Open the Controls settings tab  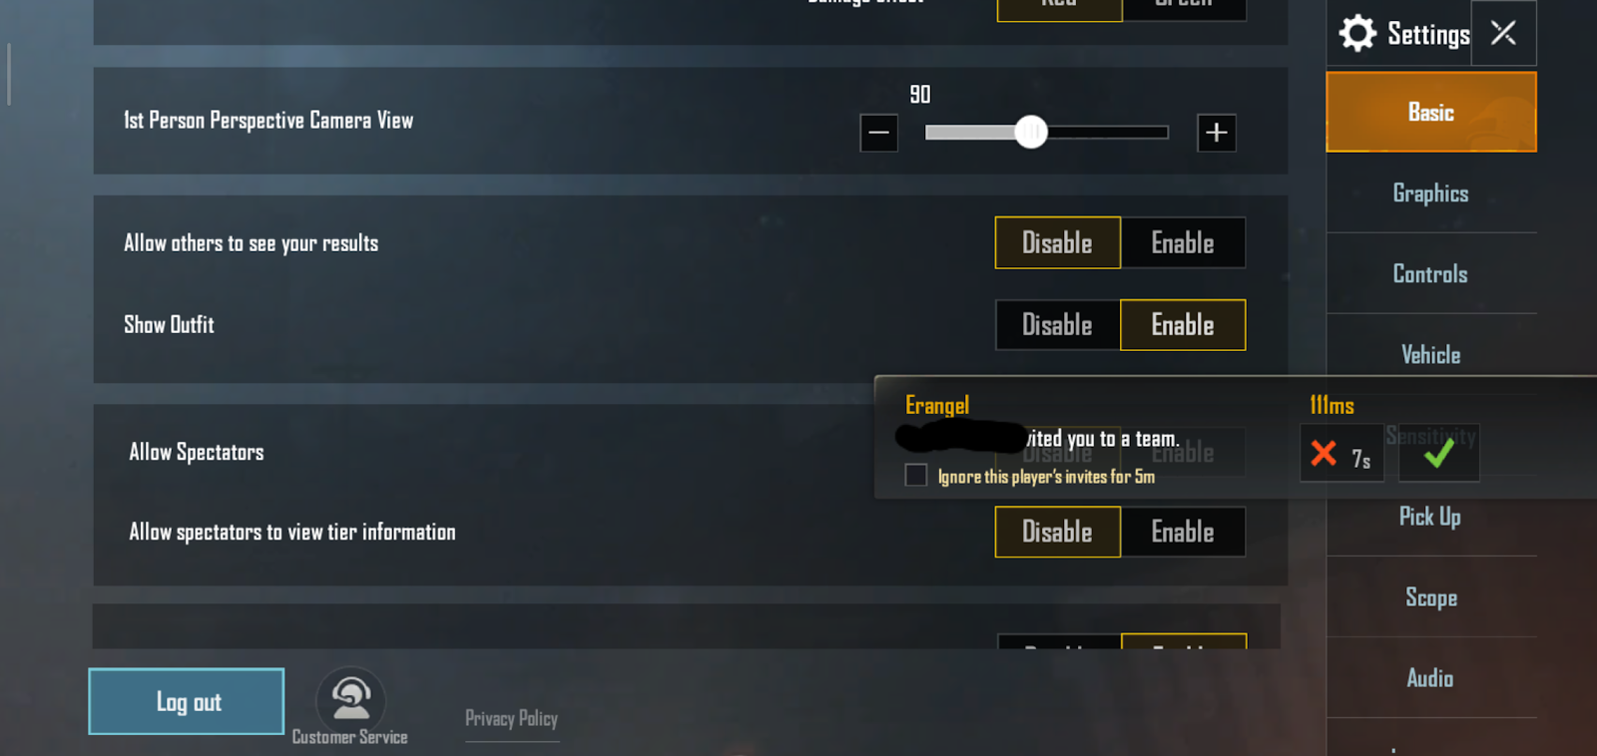click(1430, 274)
